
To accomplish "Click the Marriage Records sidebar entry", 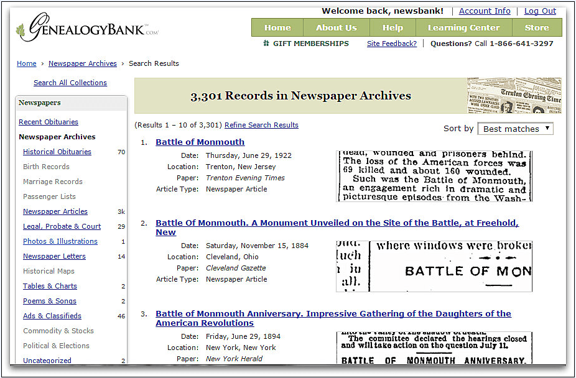I will [x=52, y=182].
